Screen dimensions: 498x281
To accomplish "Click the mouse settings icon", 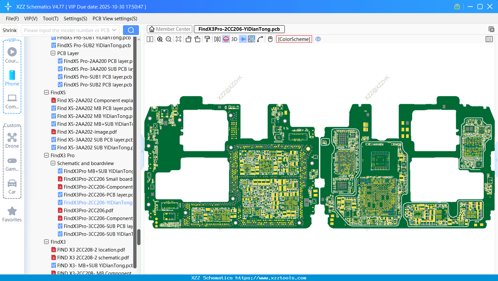I will click(x=270, y=39).
